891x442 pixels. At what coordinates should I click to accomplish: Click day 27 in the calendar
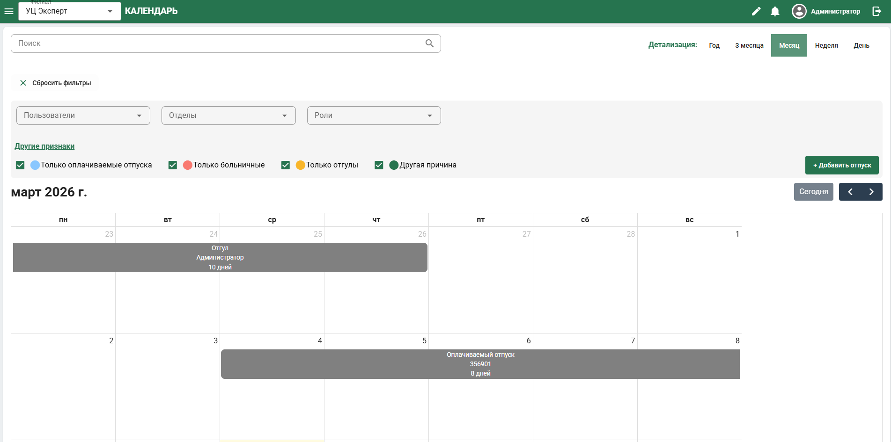click(x=527, y=234)
